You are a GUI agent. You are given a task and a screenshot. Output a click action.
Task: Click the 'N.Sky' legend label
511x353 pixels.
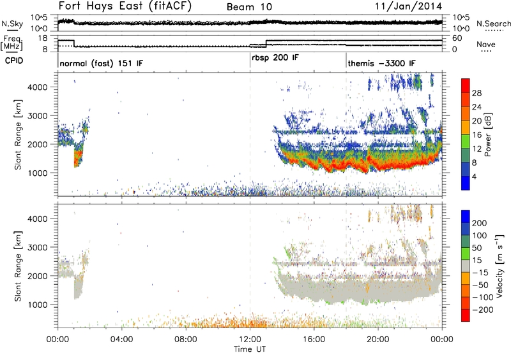pyautogui.click(x=12, y=24)
